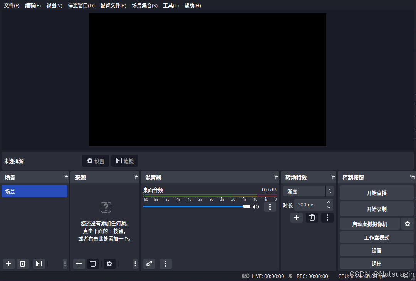Image resolution: width=416 pixels, height=281 pixels.
Task: Open advanced audio properties gear icon
Action: (x=149, y=264)
